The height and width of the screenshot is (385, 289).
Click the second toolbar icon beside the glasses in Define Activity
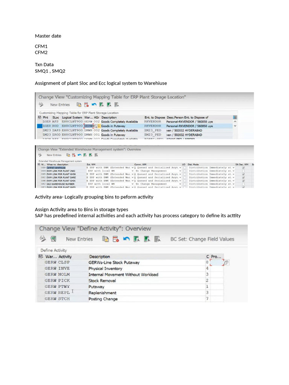53,239
